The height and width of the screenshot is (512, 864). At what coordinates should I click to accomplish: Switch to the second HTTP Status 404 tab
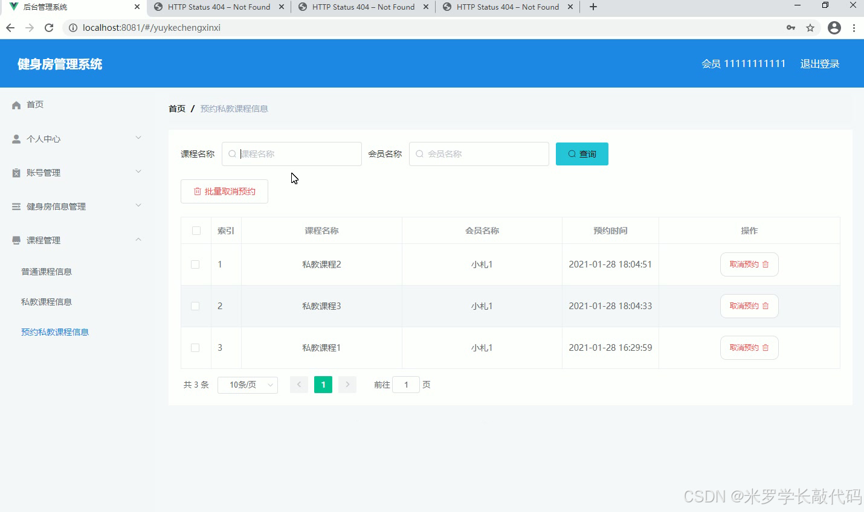click(x=363, y=7)
